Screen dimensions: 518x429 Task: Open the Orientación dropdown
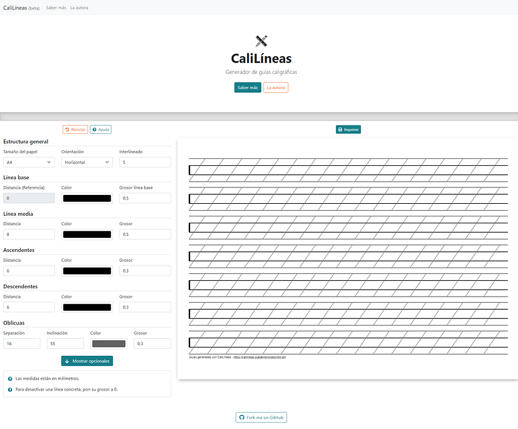(x=87, y=162)
